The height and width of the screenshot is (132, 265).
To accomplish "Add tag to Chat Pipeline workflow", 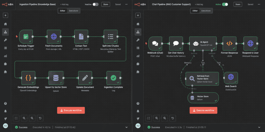I will click(199, 5).
